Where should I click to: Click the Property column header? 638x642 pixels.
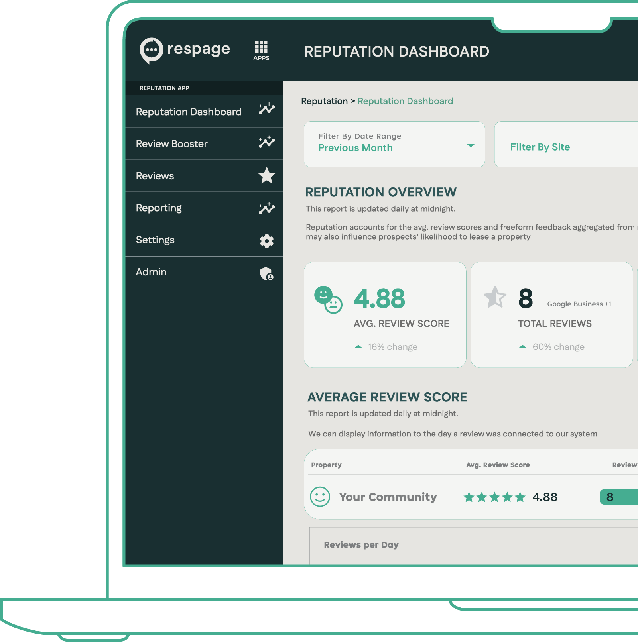tap(326, 465)
